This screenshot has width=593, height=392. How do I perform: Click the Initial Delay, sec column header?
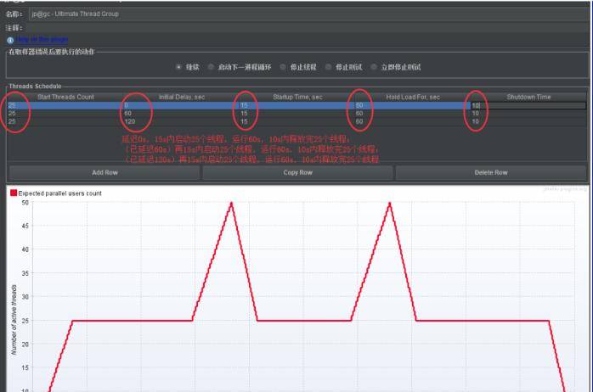pyautogui.click(x=182, y=97)
